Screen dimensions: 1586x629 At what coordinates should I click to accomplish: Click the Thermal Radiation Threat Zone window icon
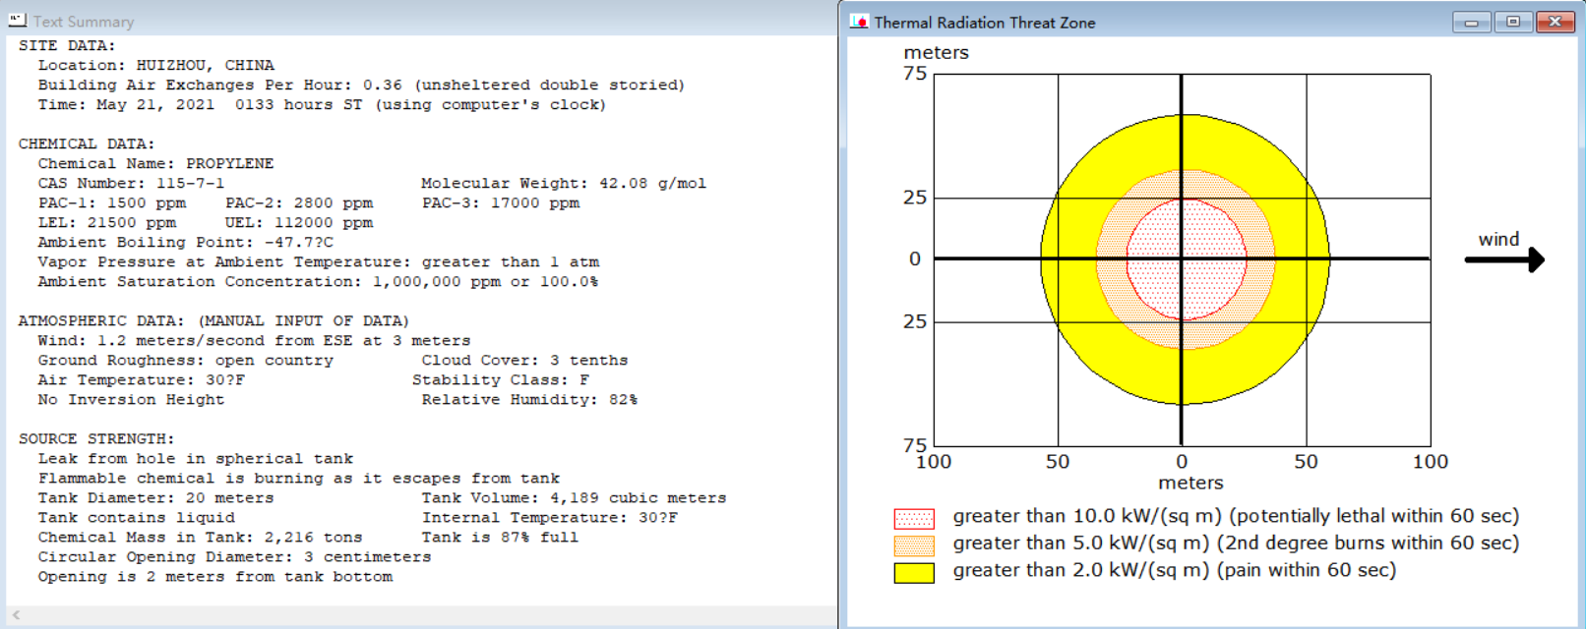860,22
